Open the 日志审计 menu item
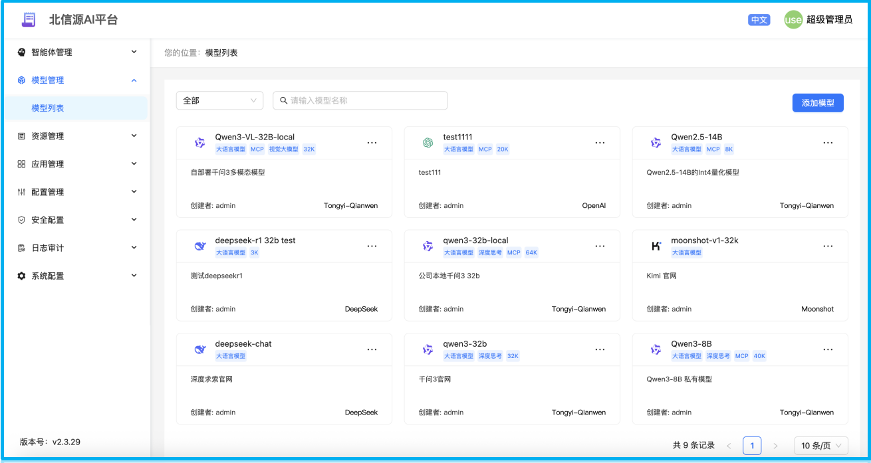Screen dimensions: 871x463 click(x=75, y=248)
